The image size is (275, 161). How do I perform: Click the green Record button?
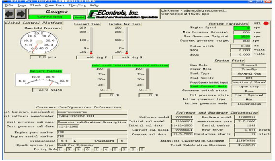click(79, 17)
